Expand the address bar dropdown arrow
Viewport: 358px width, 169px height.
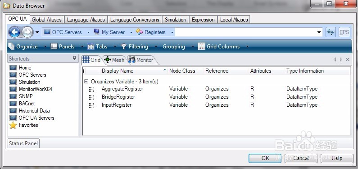pos(319,32)
